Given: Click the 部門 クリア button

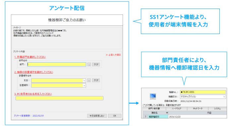Looking at the screenshot, I should 96,64.
